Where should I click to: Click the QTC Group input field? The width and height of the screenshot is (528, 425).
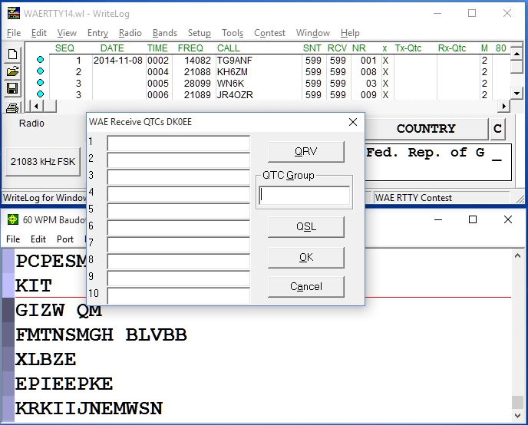305,196
